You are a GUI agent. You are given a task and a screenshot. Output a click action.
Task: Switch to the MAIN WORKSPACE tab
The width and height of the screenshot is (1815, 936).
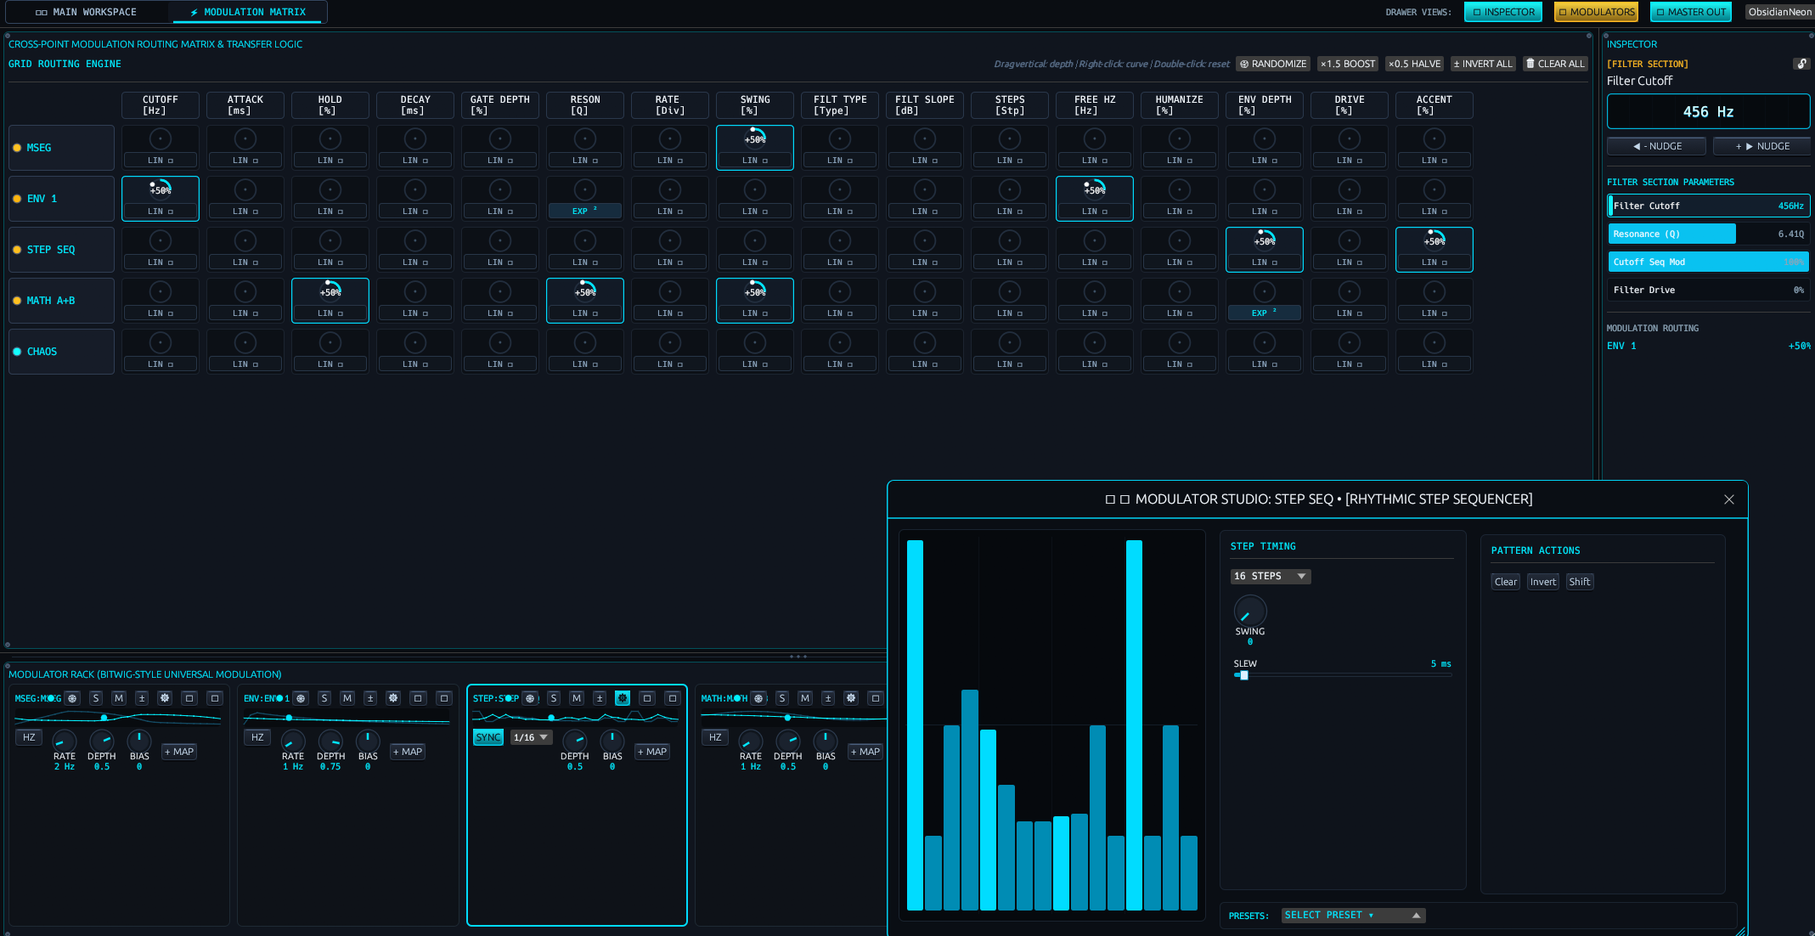pyautogui.click(x=87, y=12)
